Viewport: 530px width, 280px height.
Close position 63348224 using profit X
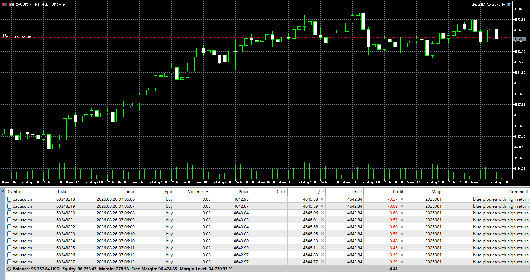[402, 241]
